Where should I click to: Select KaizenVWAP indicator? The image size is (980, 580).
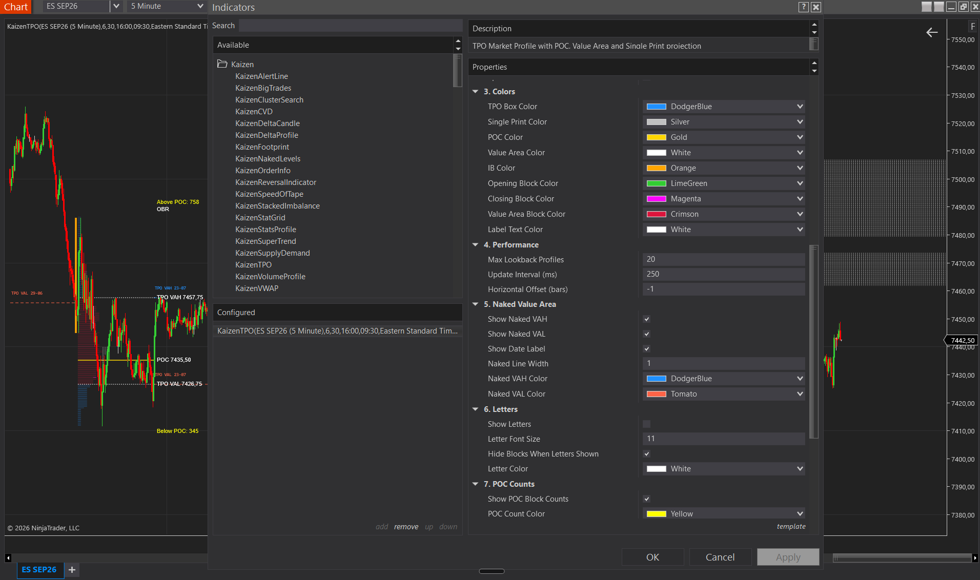[x=257, y=288]
